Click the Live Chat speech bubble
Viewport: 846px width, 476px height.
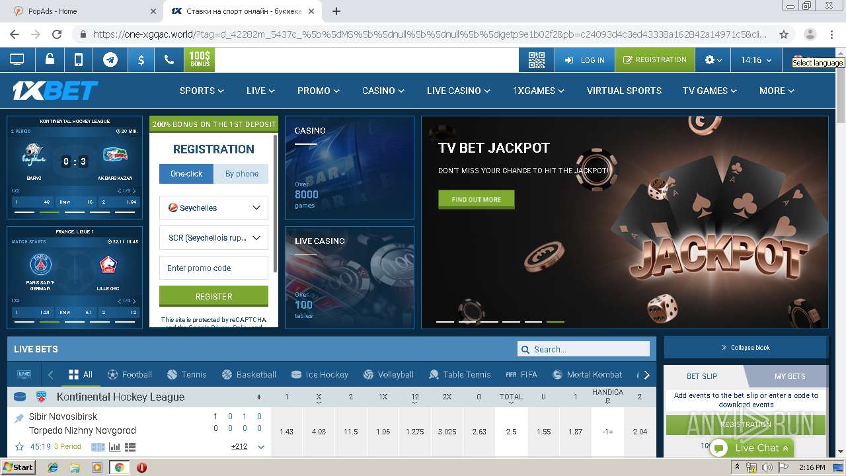[x=719, y=448]
